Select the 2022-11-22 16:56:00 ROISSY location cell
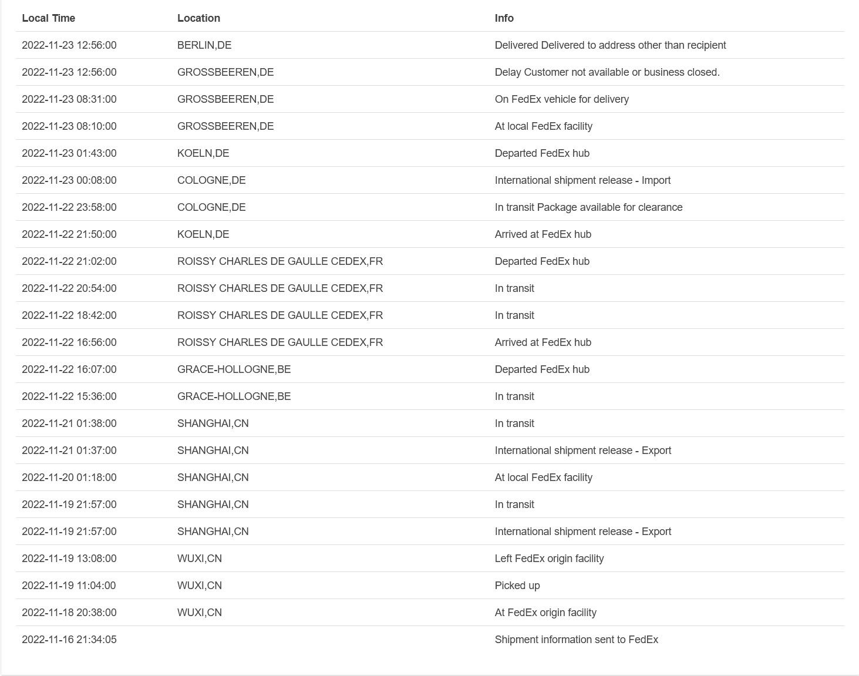This screenshot has width=859, height=676. pyautogui.click(x=279, y=342)
